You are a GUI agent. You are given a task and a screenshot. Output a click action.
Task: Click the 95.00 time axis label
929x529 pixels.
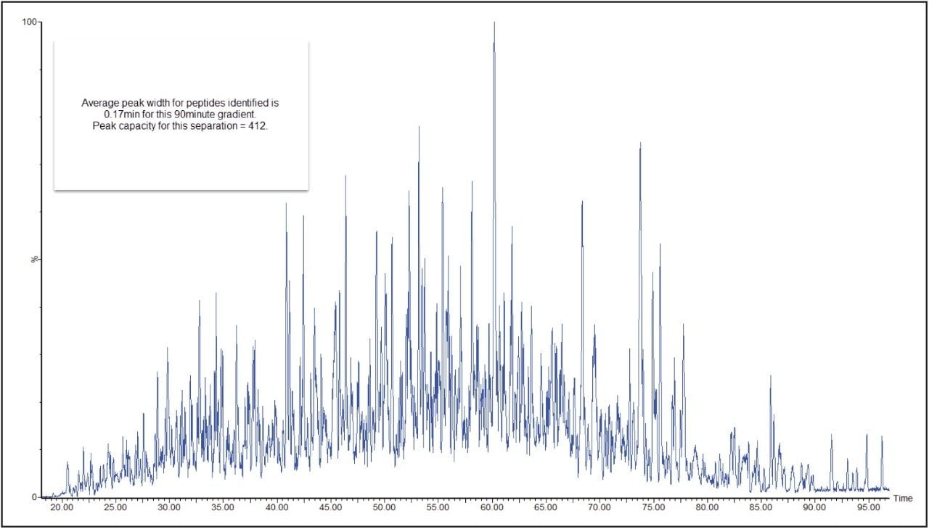click(x=868, y=508)
